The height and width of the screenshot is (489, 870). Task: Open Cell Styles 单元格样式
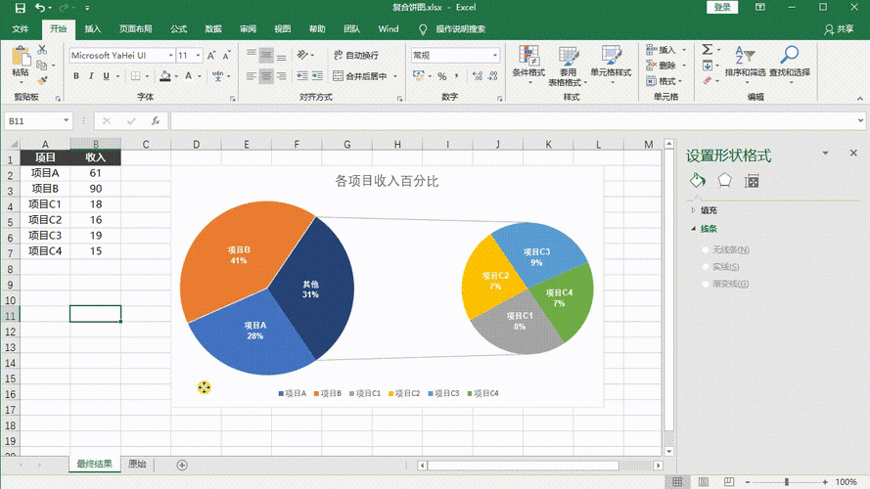(611, 65)
